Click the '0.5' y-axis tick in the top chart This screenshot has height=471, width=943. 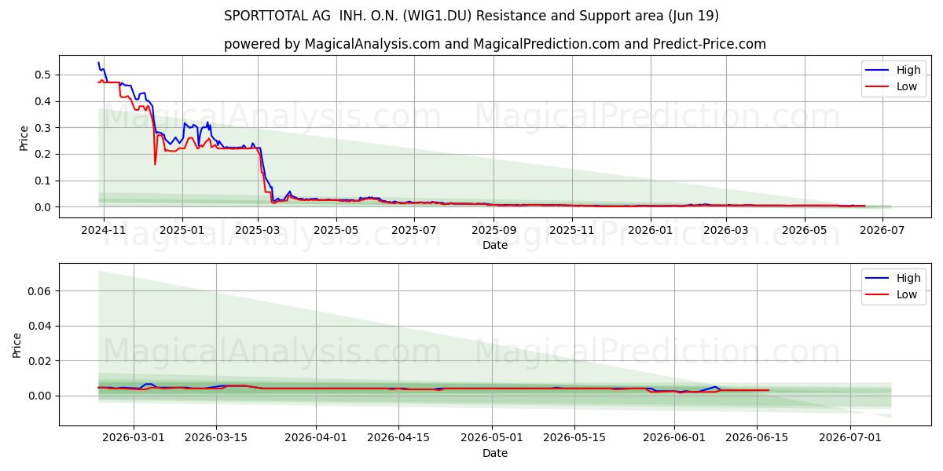pyautogui.click(x=44, y=75)
